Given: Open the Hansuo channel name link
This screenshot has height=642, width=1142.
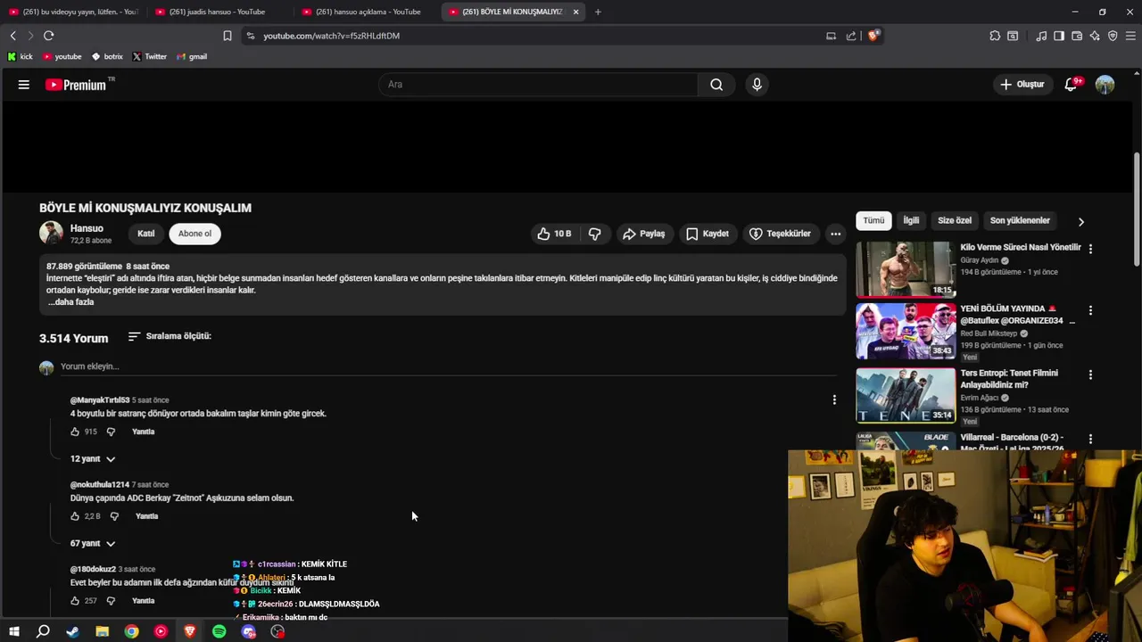Looking at the screenshot, I should click(87, 228).
